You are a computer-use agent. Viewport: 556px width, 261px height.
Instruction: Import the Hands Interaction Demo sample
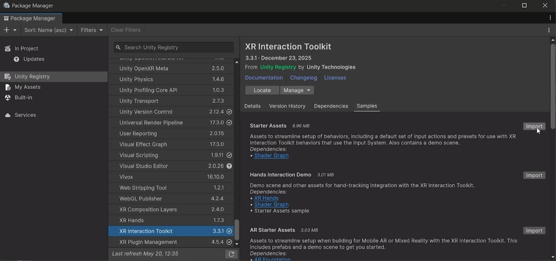tap(534, 175)
